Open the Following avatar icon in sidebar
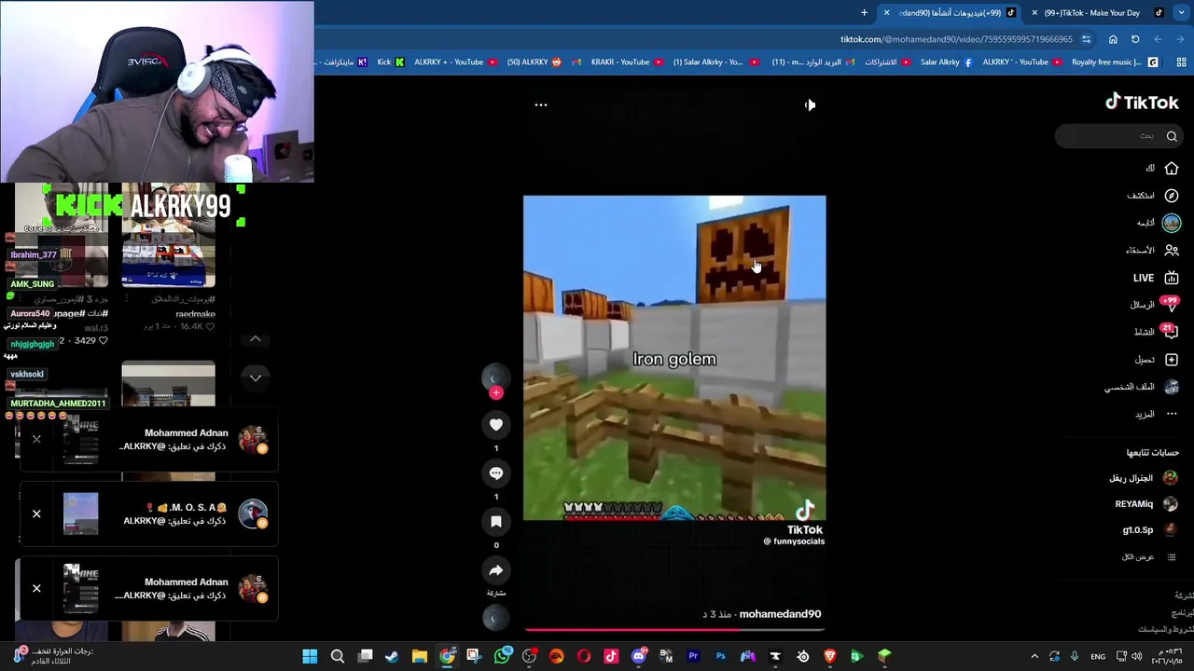 [x=1172, y=223]
